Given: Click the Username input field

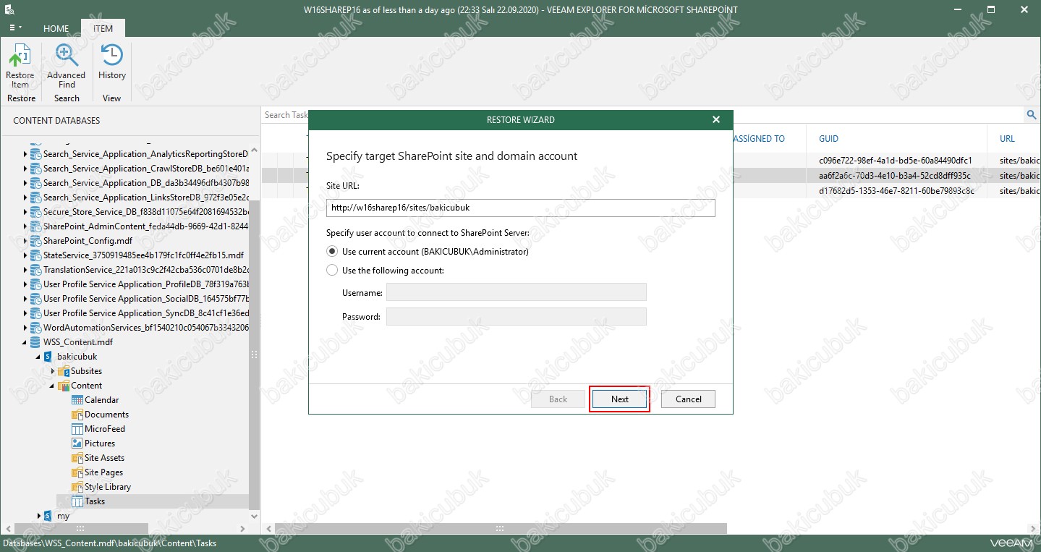Looking at the screenshot, I should pyautogui.click(x=516, y=292).
